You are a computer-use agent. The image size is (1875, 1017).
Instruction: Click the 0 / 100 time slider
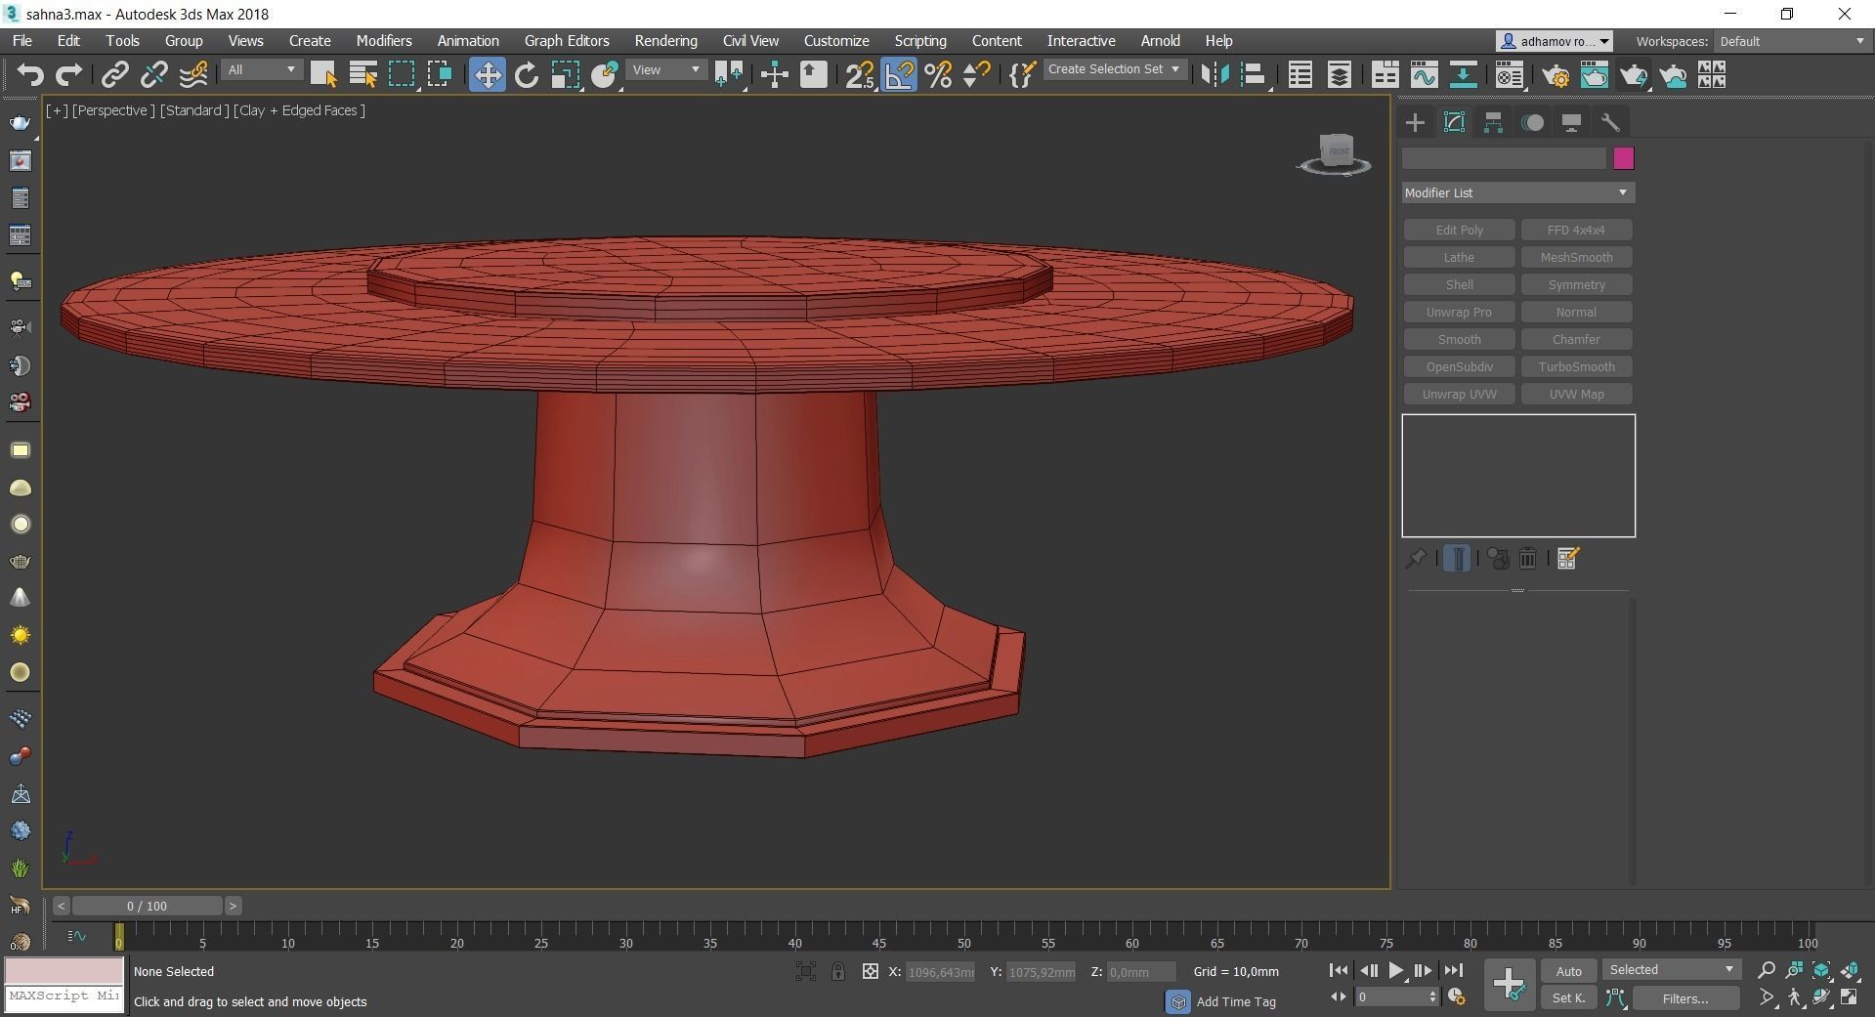147,906
